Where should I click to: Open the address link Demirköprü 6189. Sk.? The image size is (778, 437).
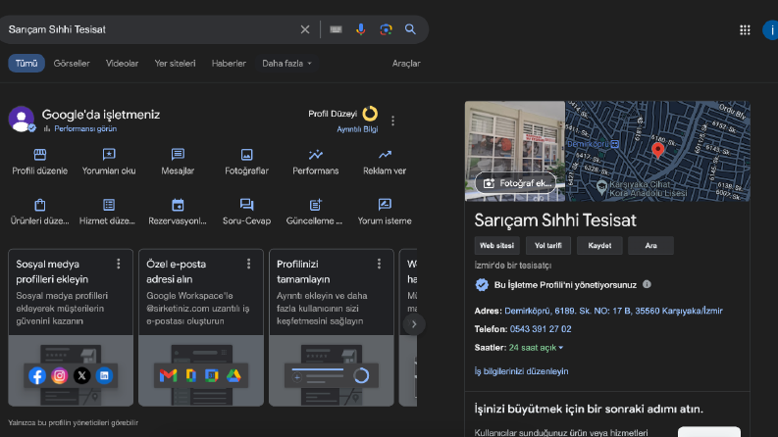click(x=613, y=311)
